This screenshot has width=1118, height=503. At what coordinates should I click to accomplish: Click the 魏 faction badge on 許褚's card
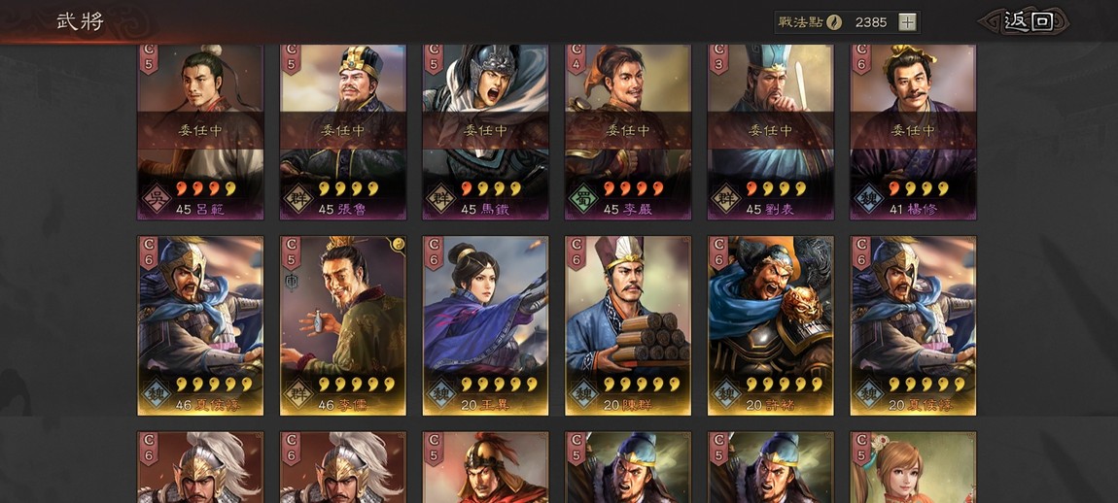725,393
